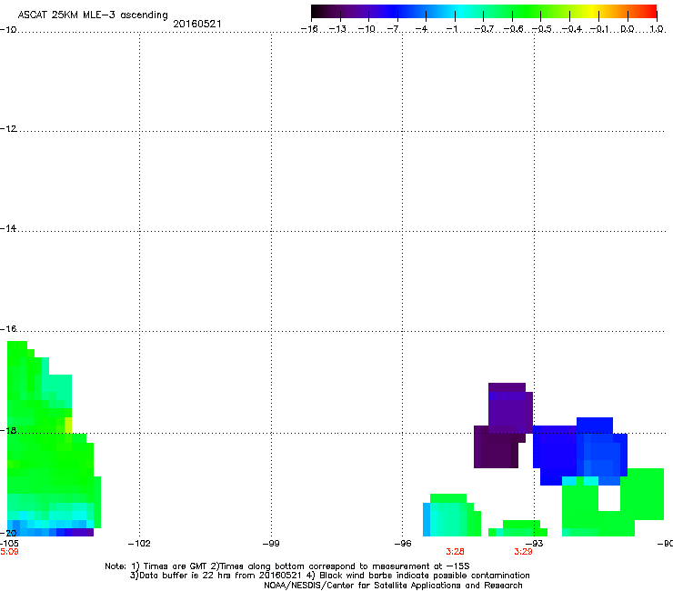Pick the red end of the colorbar
The width and height of the screenshot is (673, 591).
650,12
